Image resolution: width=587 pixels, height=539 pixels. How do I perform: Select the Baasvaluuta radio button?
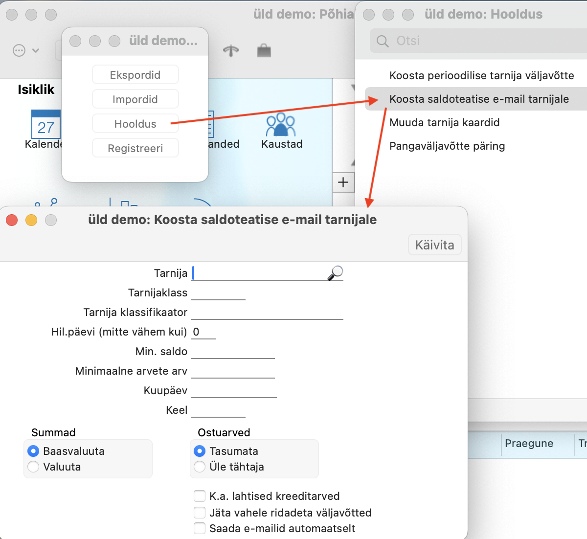(x=33, y=451)
